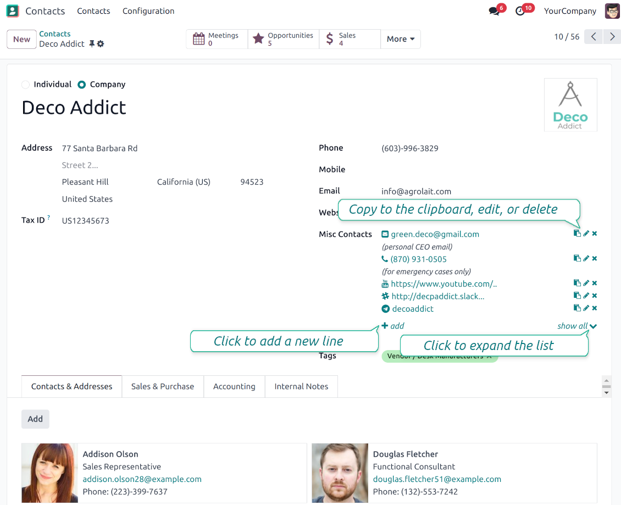The width and height of the screenshot is (621, 505).
Task: Open addison.olson28@example.com email link
Action: (x=142, y=479)
